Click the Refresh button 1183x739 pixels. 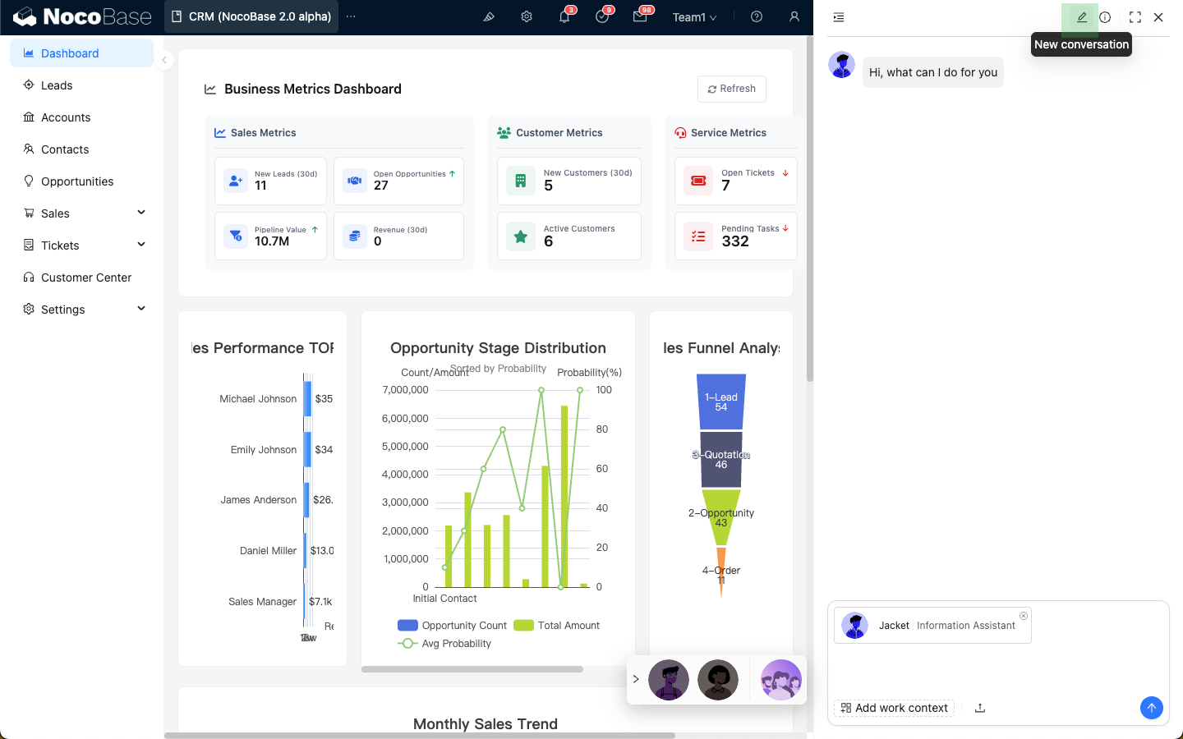[x=731, y=89]
